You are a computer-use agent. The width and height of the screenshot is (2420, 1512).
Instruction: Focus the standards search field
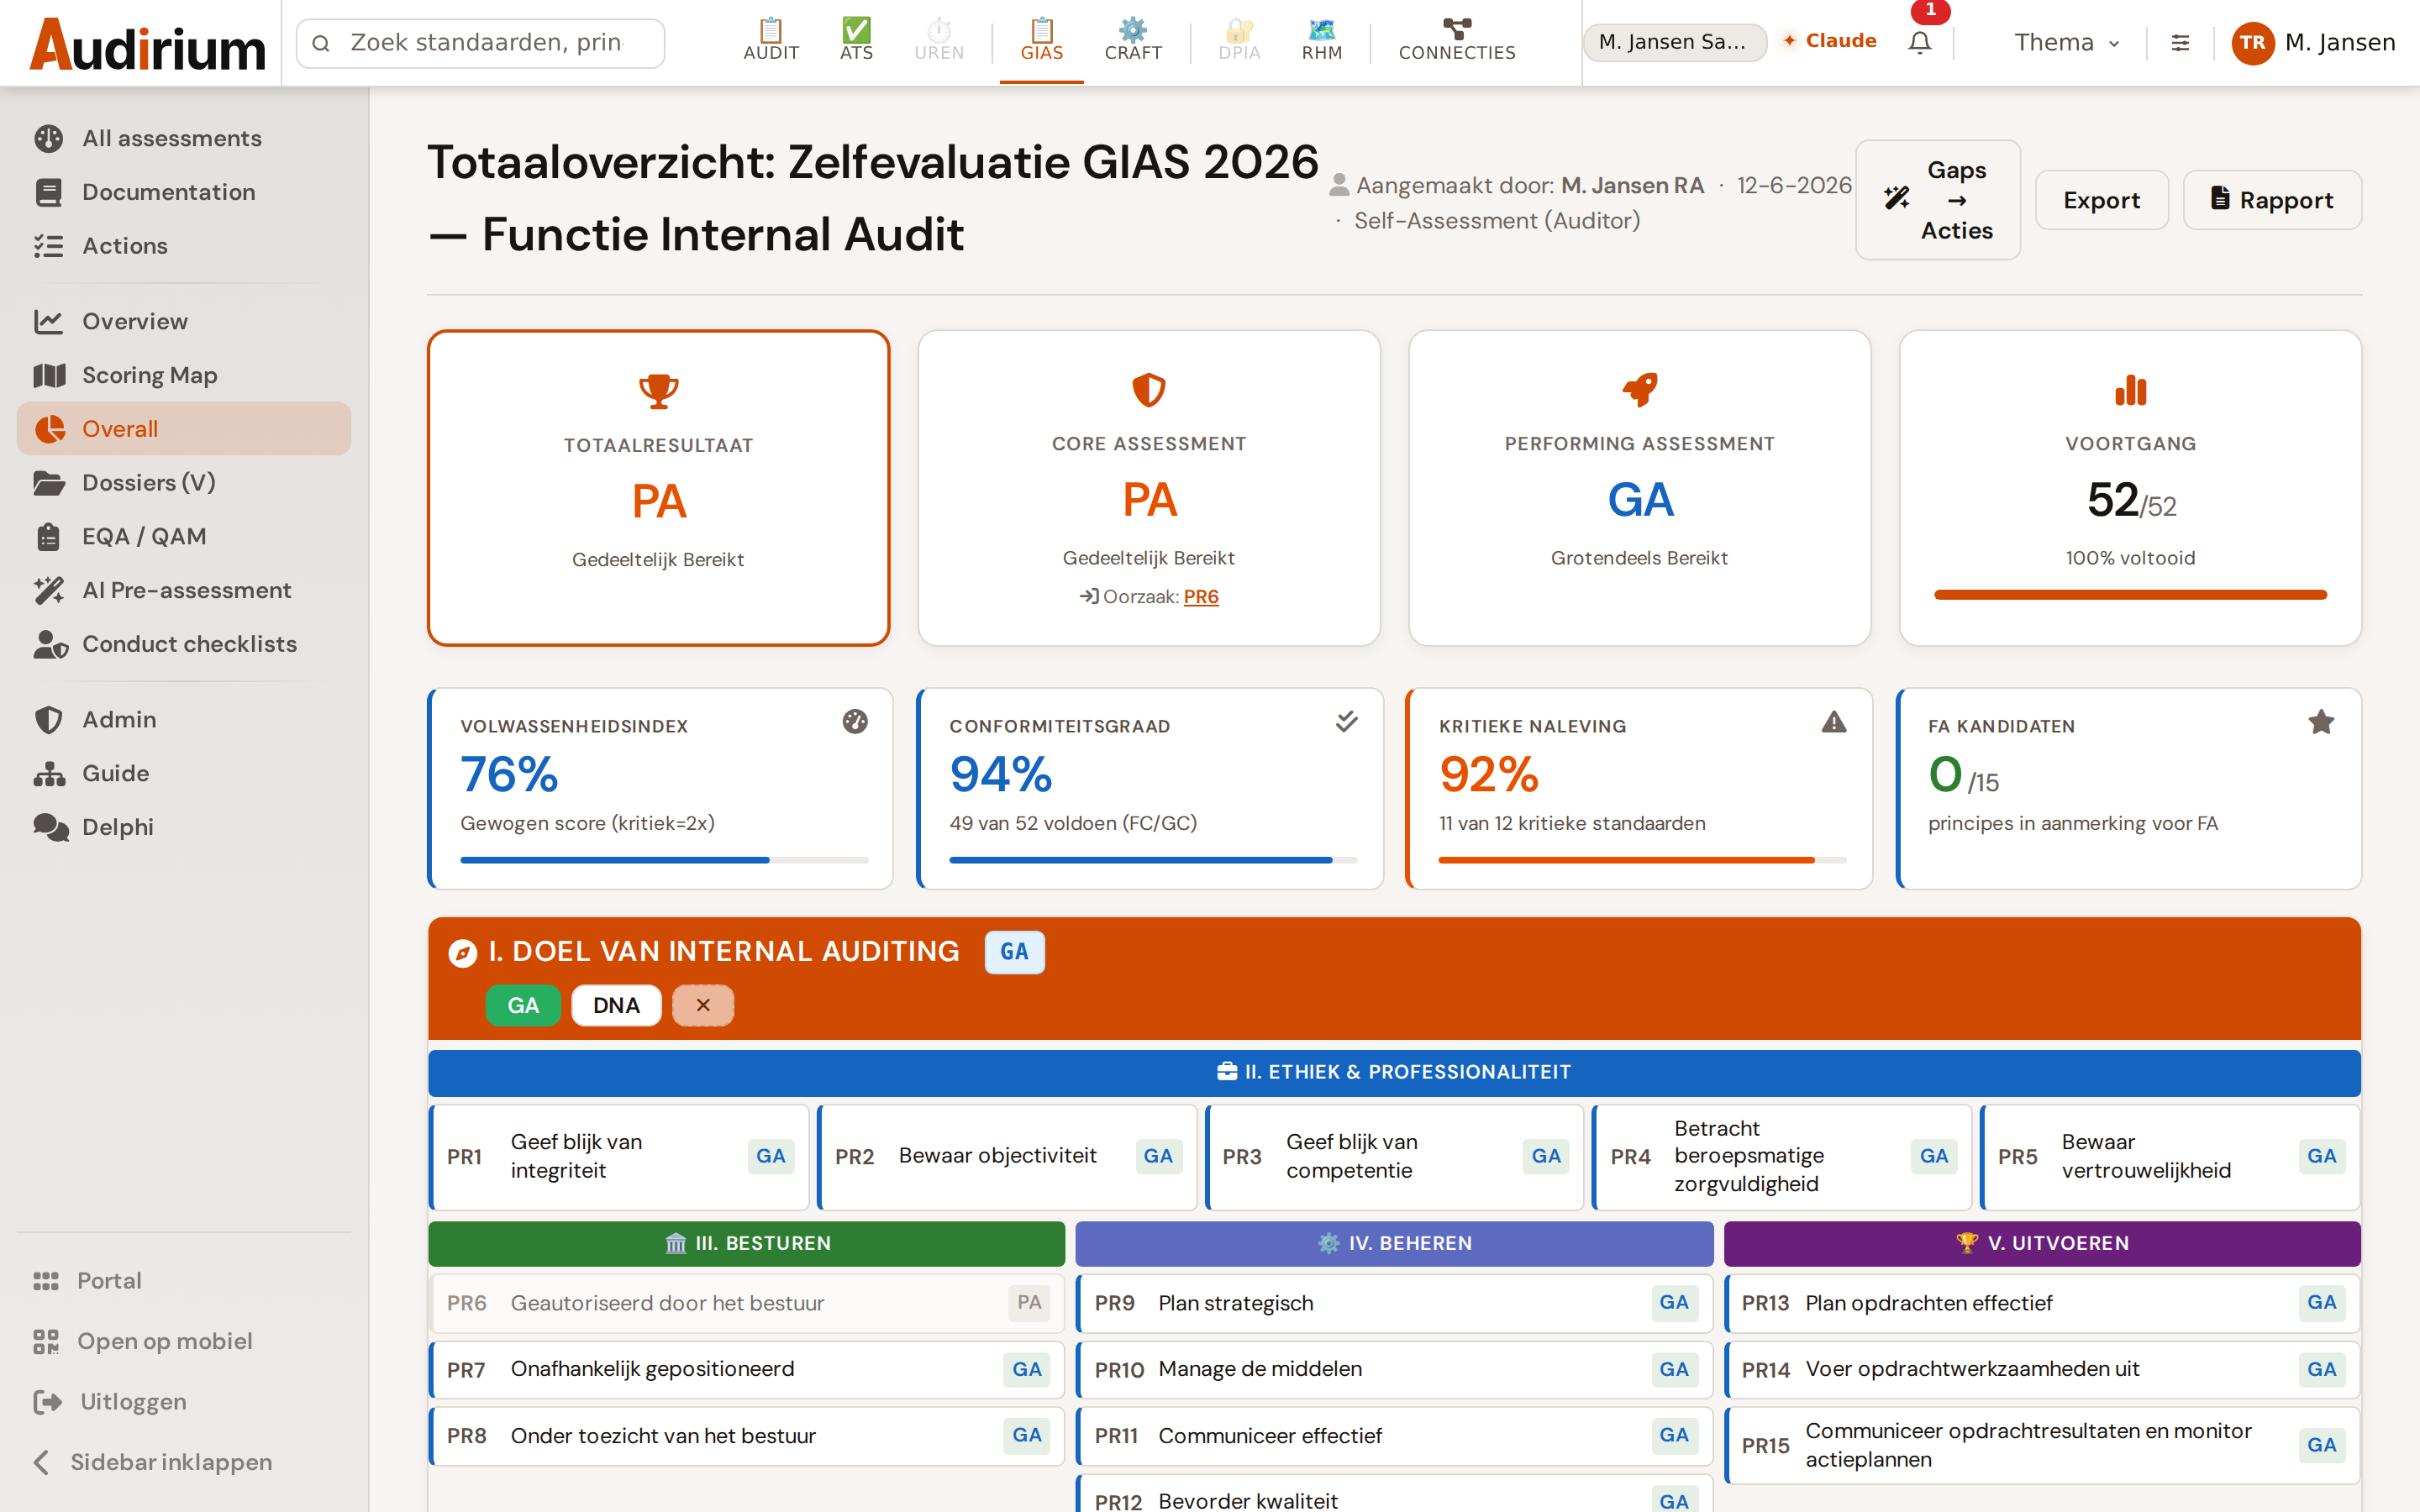pos(480,43)
